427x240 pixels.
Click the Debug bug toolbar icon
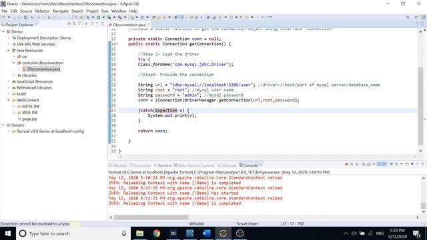[x=88, y=17]
